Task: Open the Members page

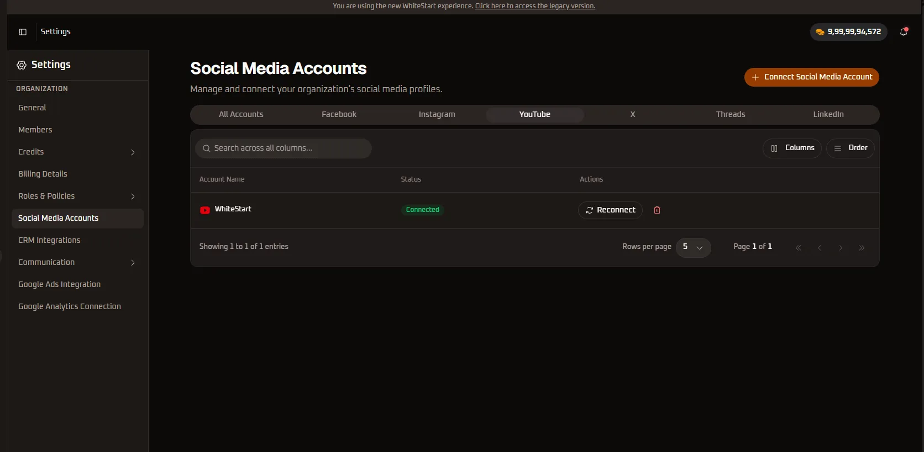Action: 77,130
